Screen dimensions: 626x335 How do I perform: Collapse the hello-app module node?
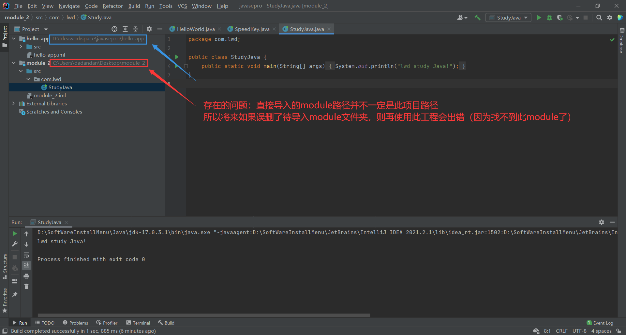pyautogui.click(x=14, y=38)
